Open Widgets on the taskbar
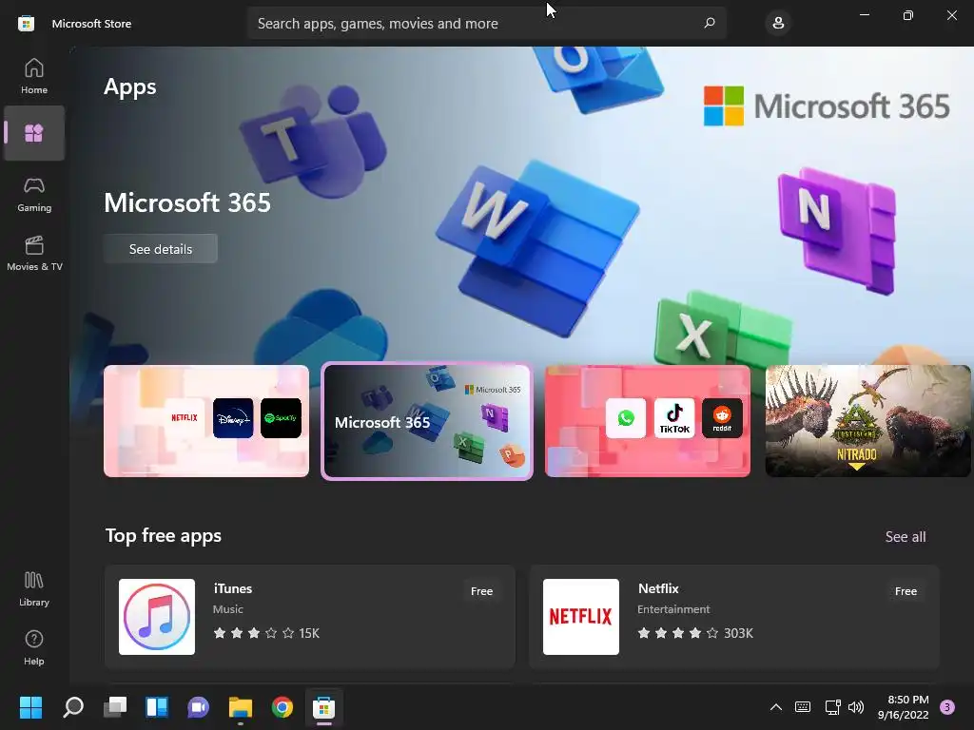Image resolution: width=974 pixels, height=730 pixels. pyautogui.click(x=157, y=706)
